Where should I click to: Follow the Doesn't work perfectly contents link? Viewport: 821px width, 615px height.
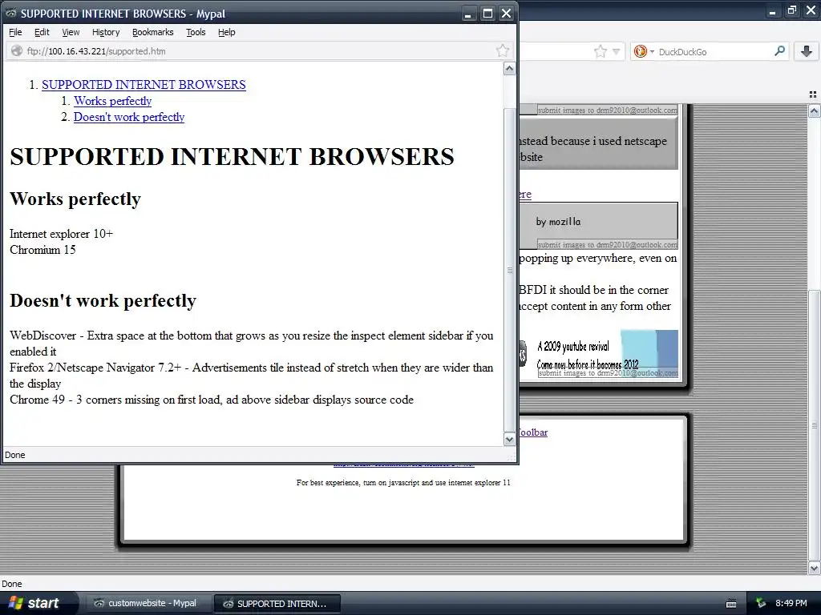[x=129, y=117]
